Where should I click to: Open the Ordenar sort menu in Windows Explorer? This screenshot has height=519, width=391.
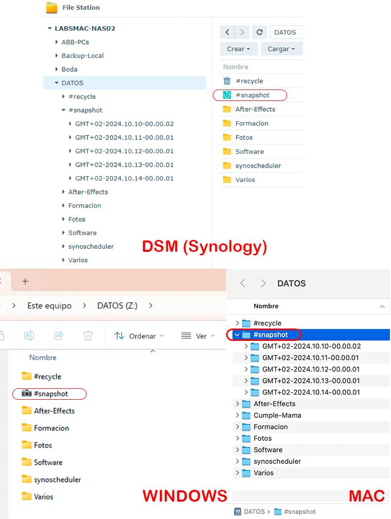(x=139, y=336)
